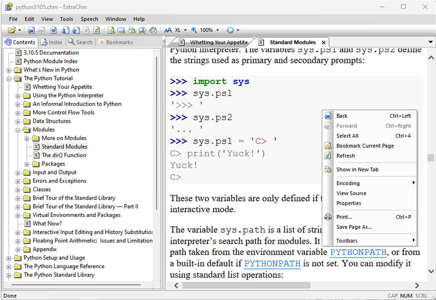The height and width of the screenshot is (300, 436).
Task: Click the blue Play speech icon
Action: tap(230, 30)
